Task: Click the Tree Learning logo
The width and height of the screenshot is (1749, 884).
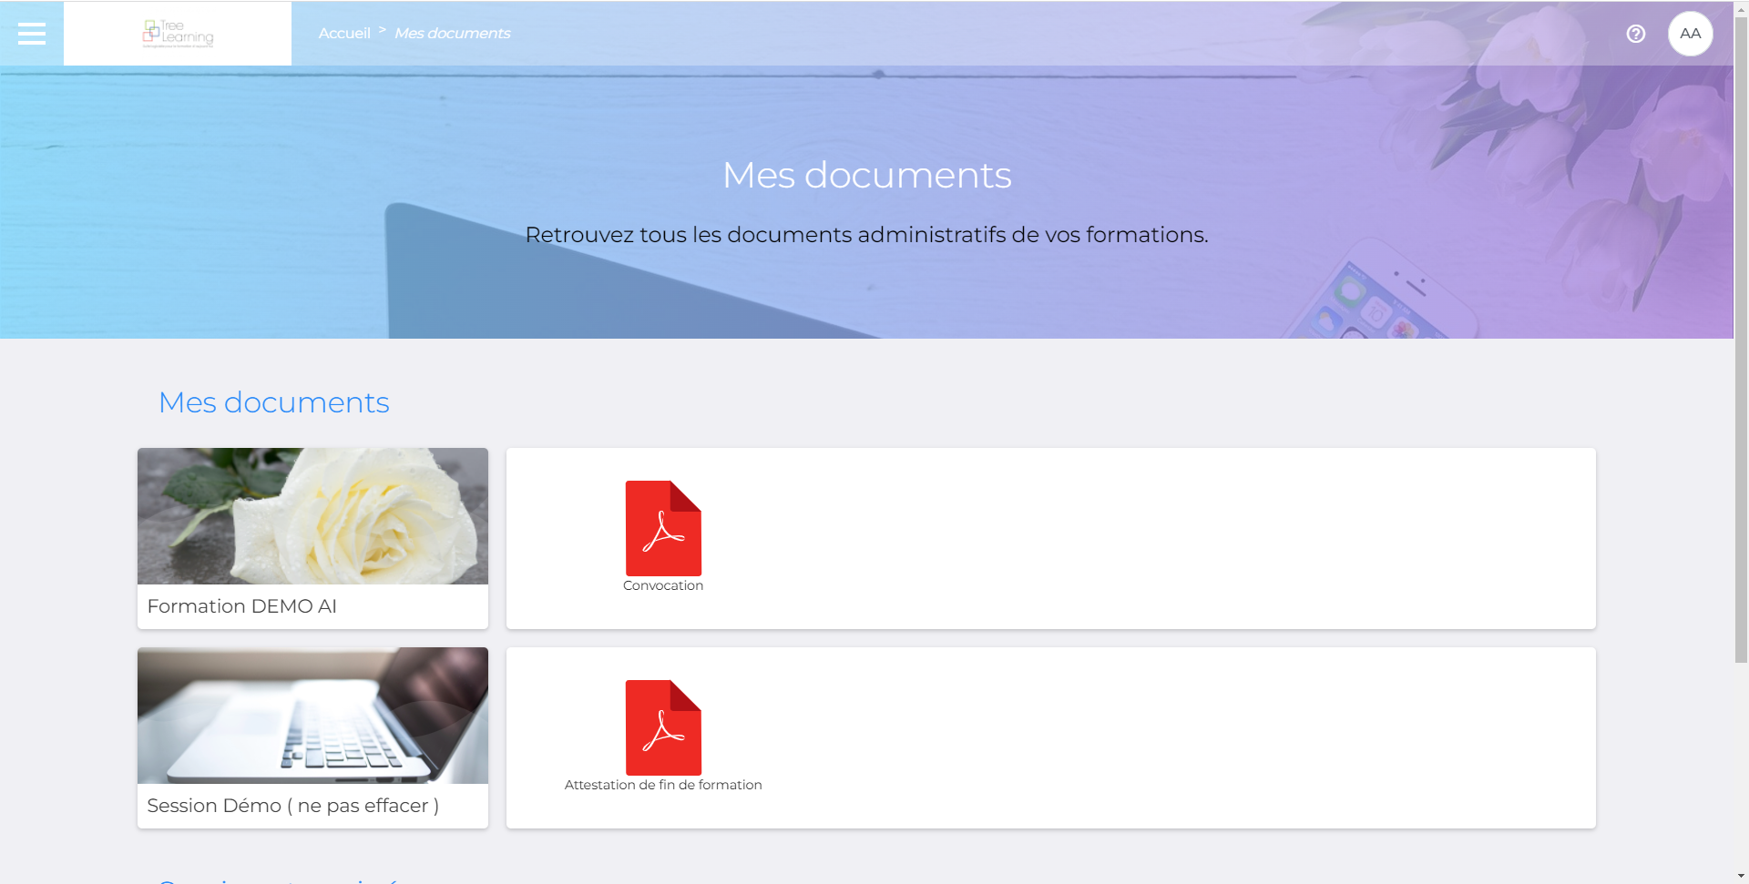Action: pos(178,33)
